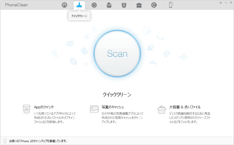Click the '写真のキャッシュ' heading
The image size is (234, 145).
[113, 107]
